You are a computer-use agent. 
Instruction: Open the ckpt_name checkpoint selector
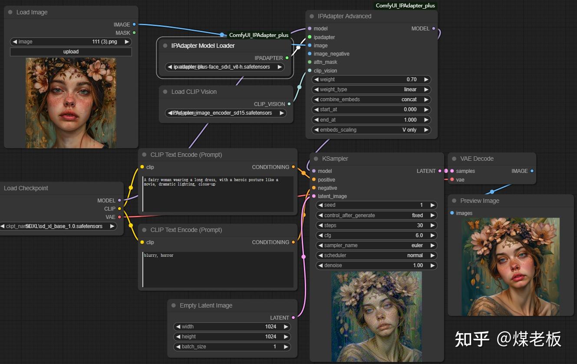coord(58,226)
